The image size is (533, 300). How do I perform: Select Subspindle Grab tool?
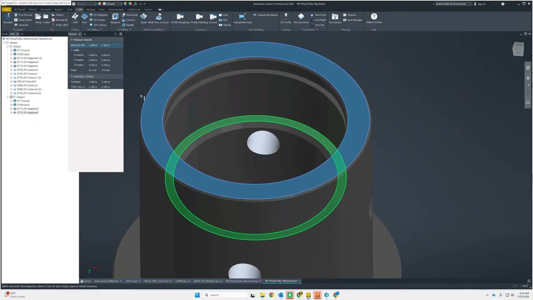(x=242, y=18)
